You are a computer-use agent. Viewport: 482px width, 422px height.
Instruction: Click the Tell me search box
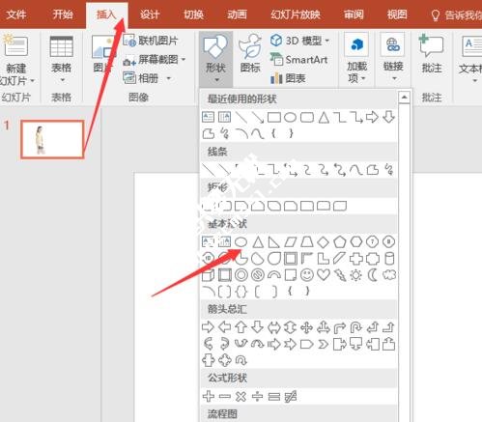457,14
